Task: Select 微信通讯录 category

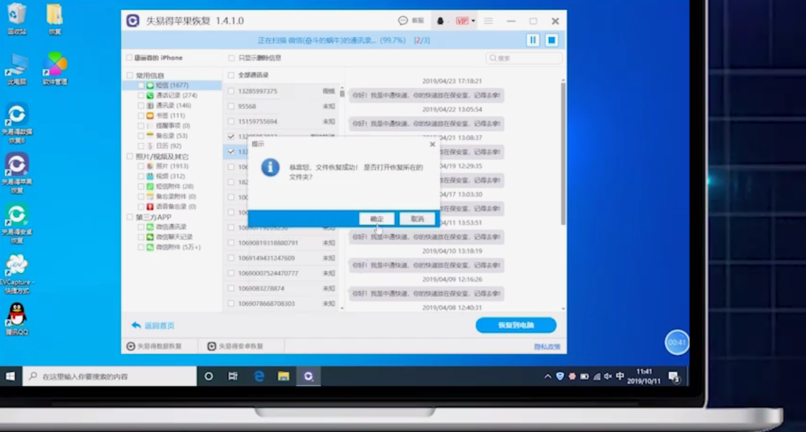Action: [x=171, y=226]
